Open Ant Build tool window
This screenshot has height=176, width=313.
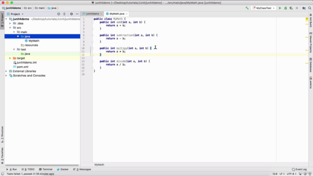[311, 21]
